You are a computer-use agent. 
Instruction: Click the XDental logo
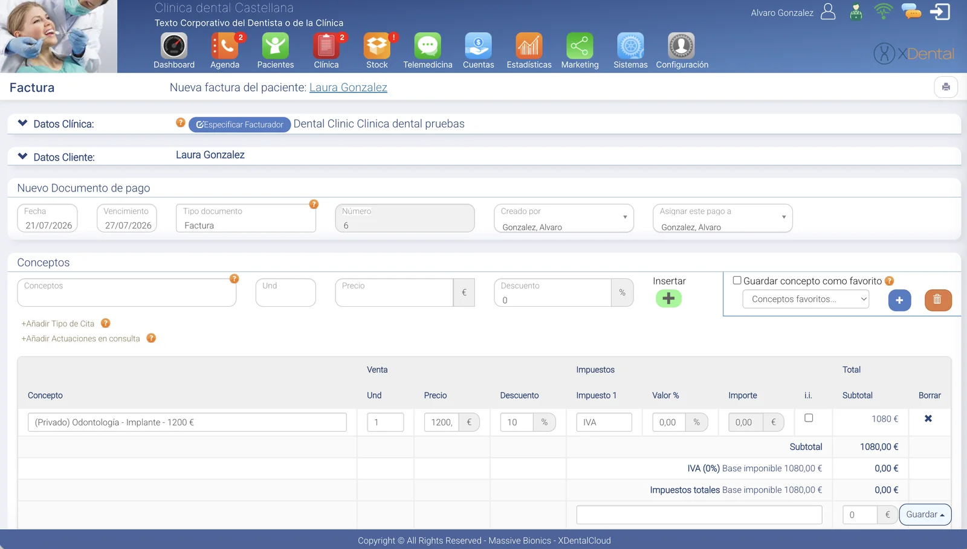pyautogui.click(x=914, y=54)
